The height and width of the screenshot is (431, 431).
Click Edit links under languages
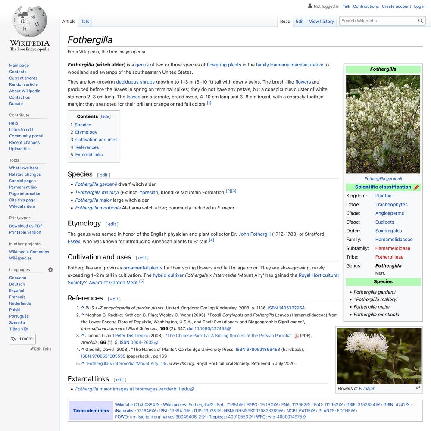(43, 349)
